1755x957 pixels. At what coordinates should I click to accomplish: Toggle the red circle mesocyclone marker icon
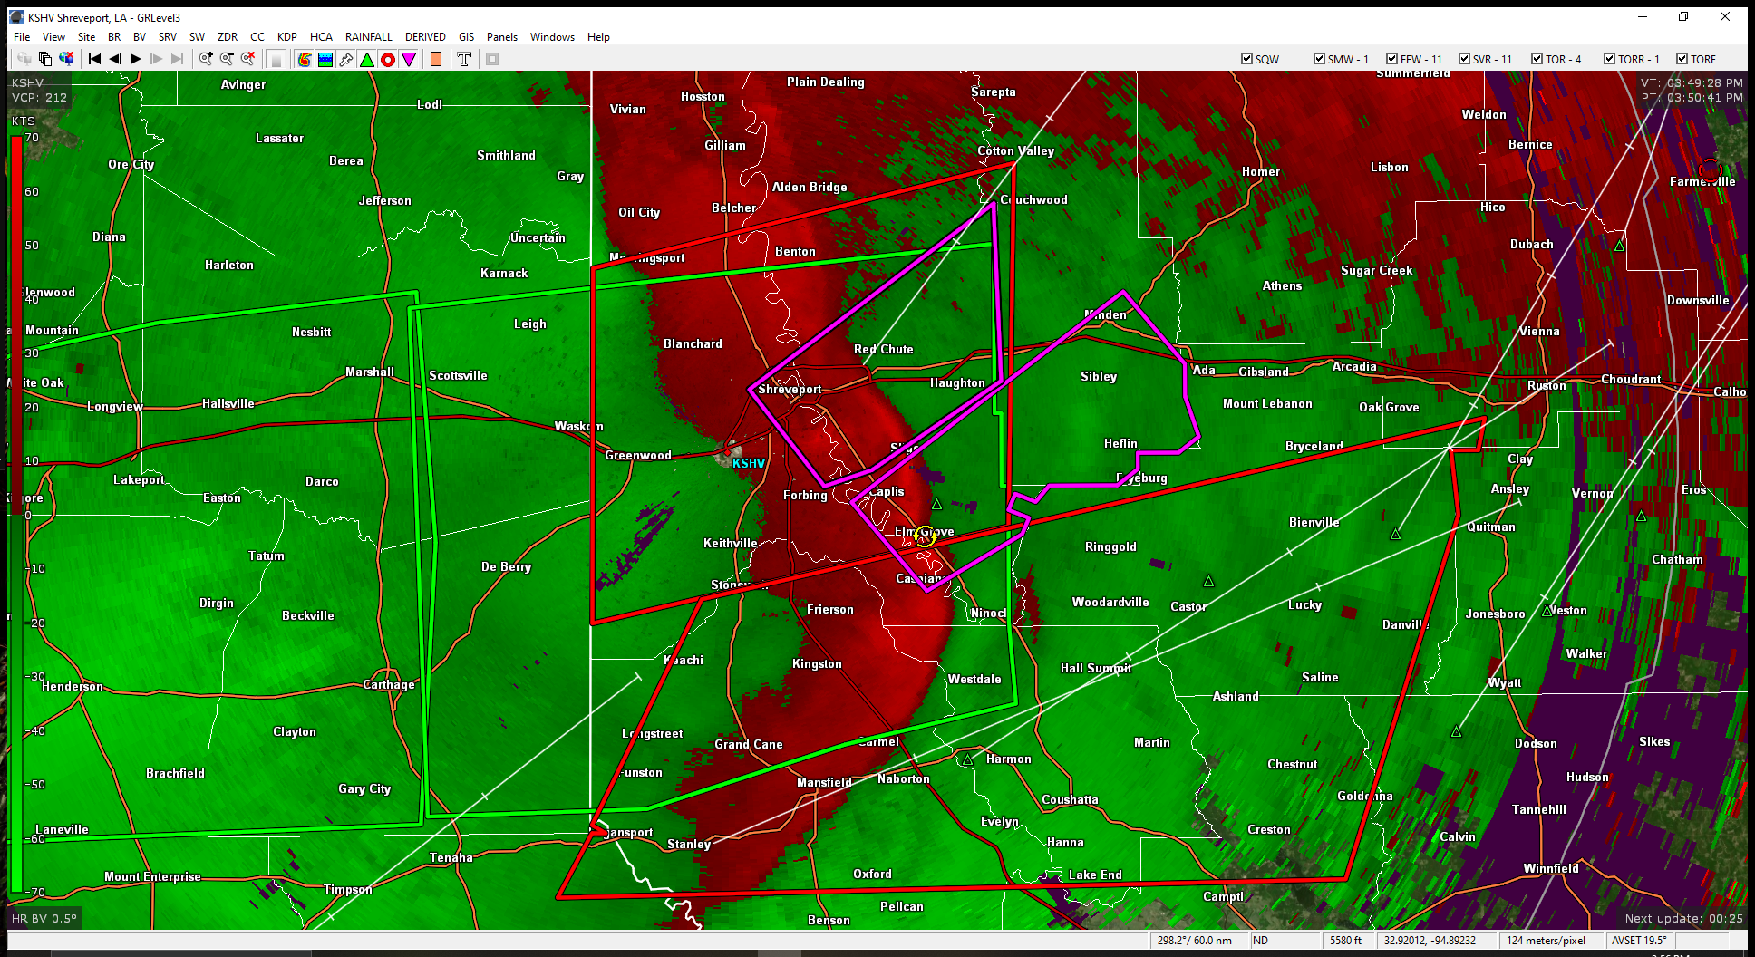coord(388,59)
